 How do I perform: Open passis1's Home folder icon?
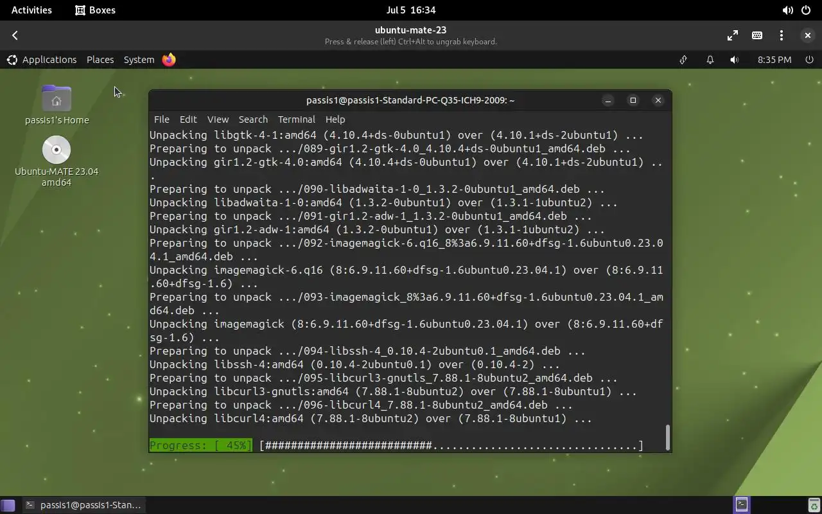click(57, 105)
